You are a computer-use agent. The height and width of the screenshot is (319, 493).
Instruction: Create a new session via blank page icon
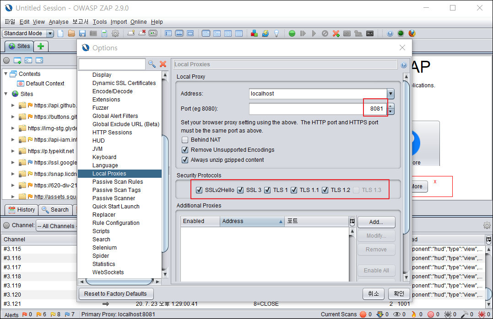click(60, 33)
